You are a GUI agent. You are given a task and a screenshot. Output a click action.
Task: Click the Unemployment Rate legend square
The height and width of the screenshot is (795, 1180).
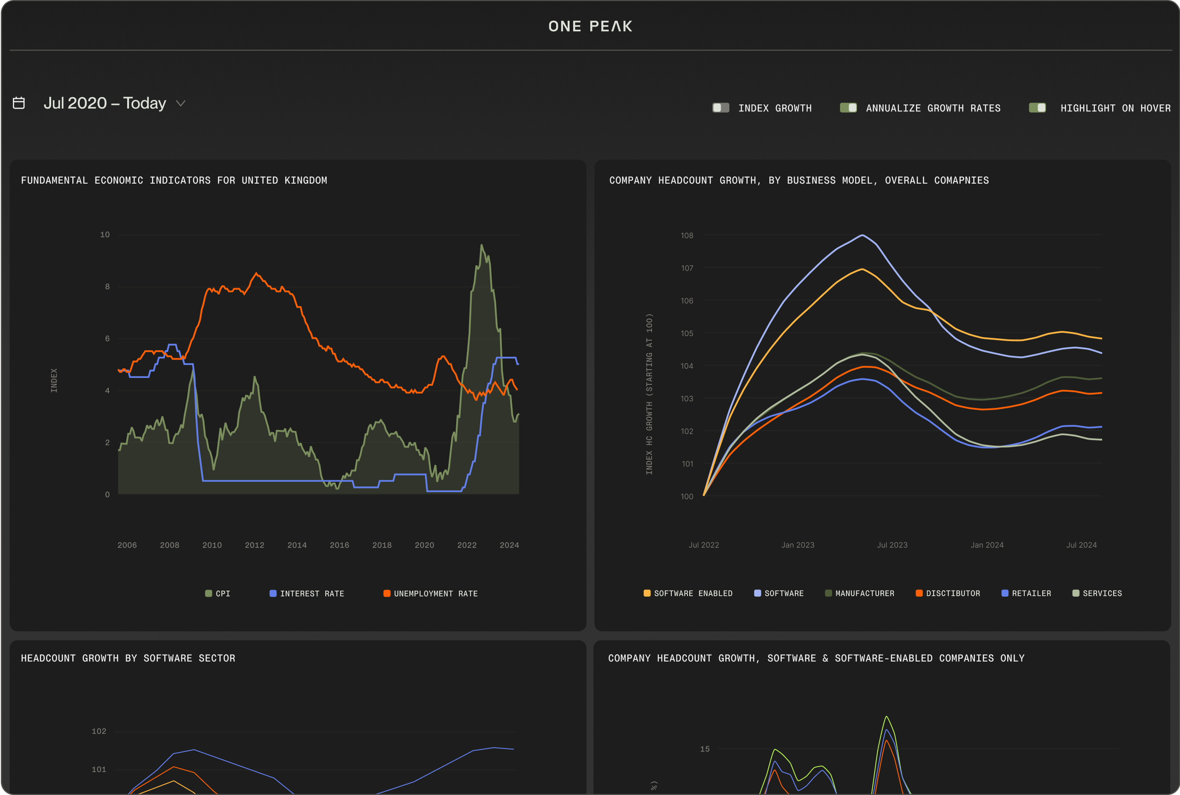click(387, 594)
